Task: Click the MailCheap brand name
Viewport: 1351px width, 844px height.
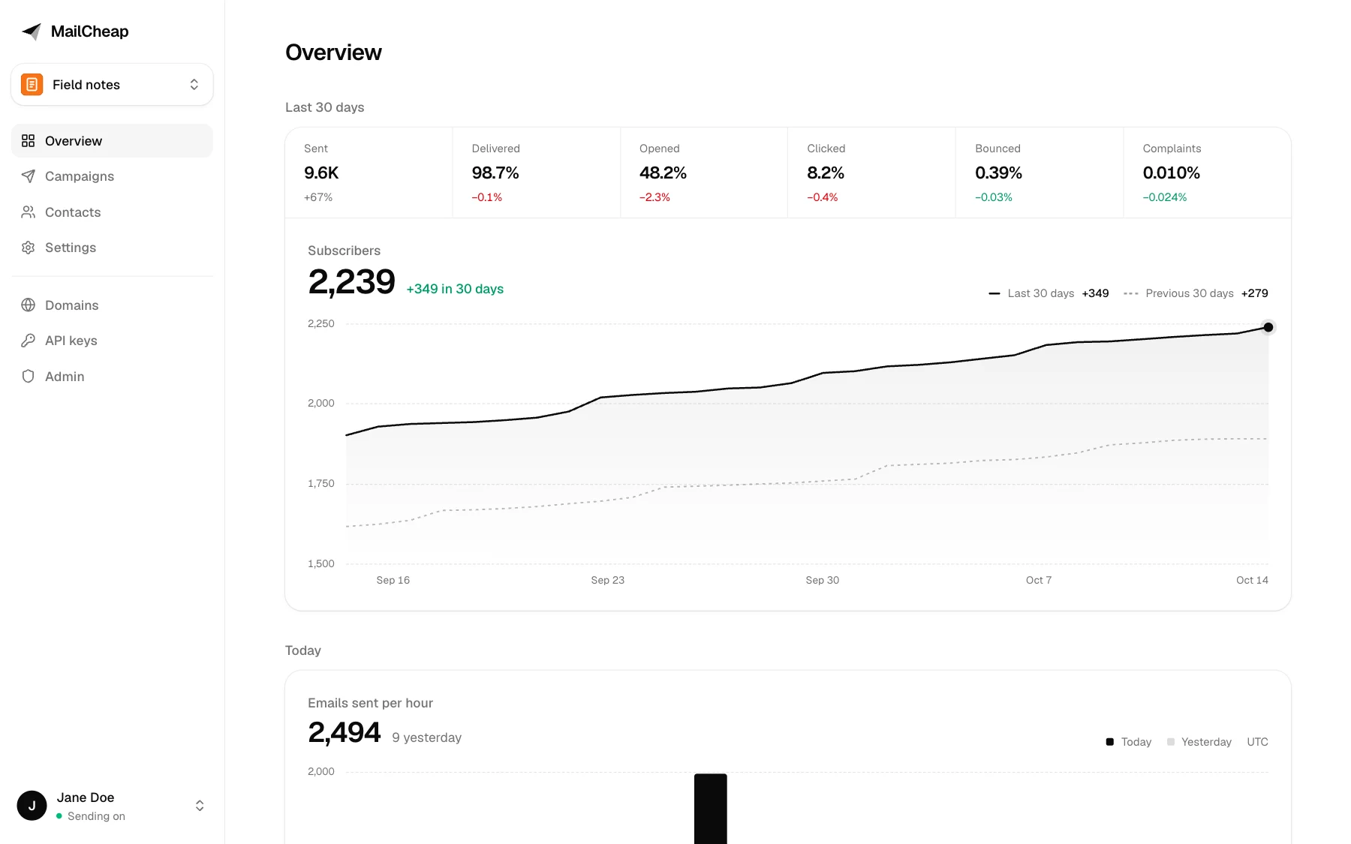Action: (89, 32)
